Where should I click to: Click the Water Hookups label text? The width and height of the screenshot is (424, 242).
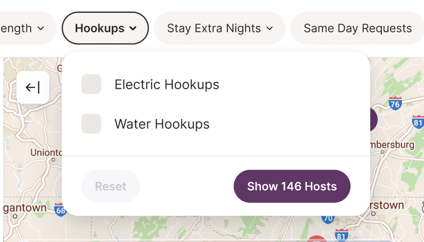tap(162, 124)
